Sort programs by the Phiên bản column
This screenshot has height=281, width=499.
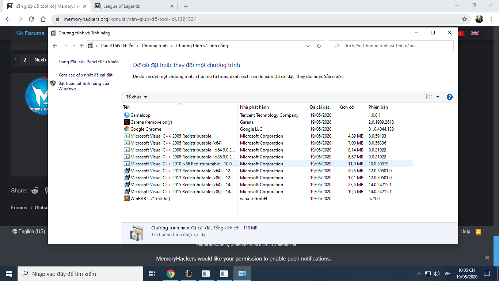(389, 107)
